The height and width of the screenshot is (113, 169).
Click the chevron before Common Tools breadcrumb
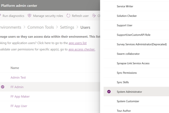click(25, 27)
